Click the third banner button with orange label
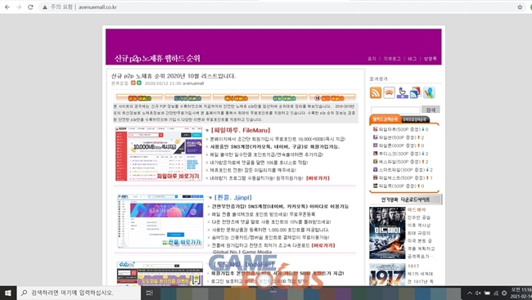 click(236, 98)
